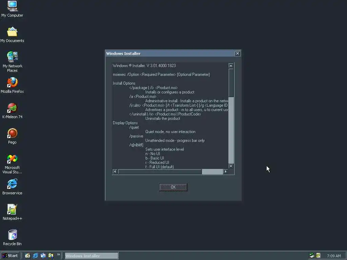This screenshot has width=347, height=260.
Task: Click the '/q[n|b|r|f]' option text
Action: tap(136, 145)
